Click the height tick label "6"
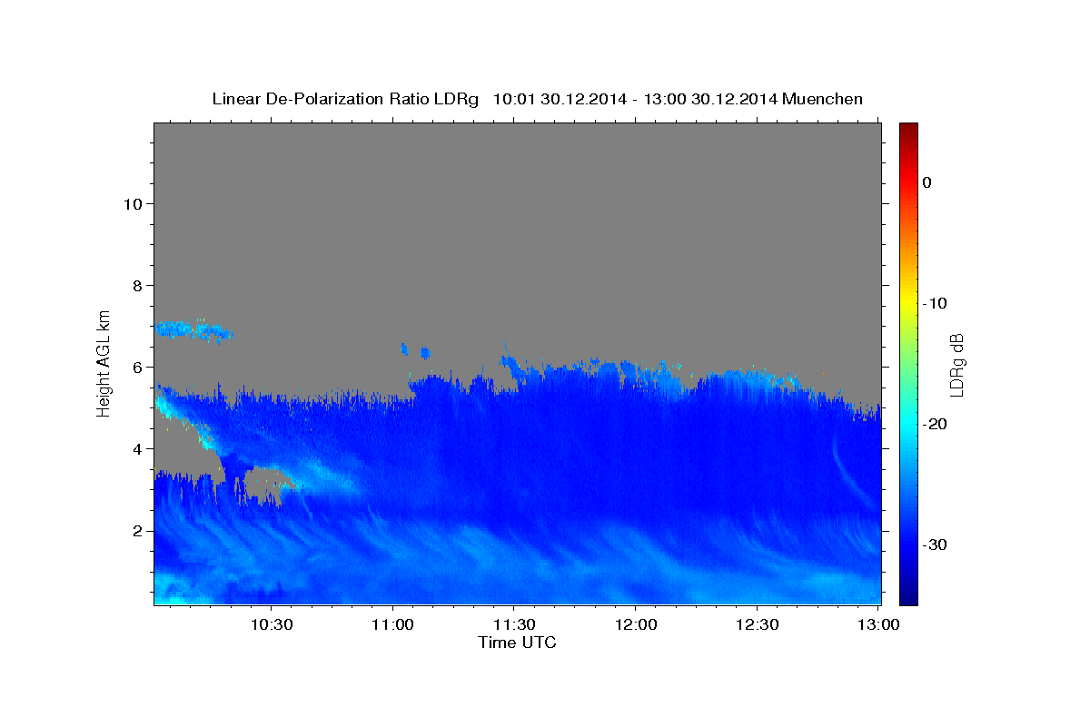This screenshot has width=1090, height=726. [x=136, y=367]
